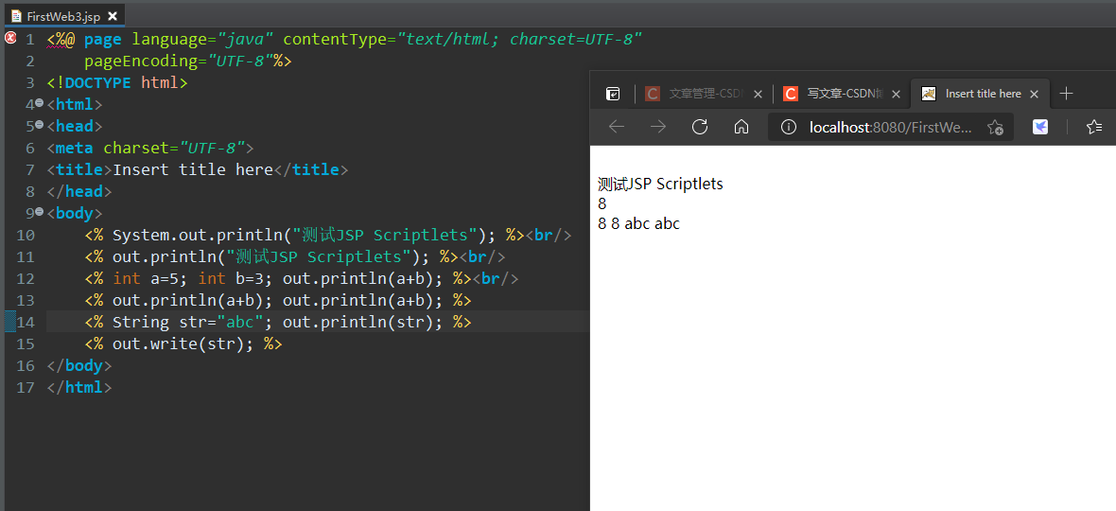Click the closing html tag on line 17
The height and width of the screenshot is (511, 1116).
[79, 388]
